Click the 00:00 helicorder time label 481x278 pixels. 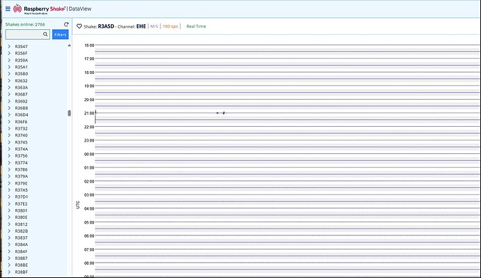pyautogui.click(x=89, y=154)
